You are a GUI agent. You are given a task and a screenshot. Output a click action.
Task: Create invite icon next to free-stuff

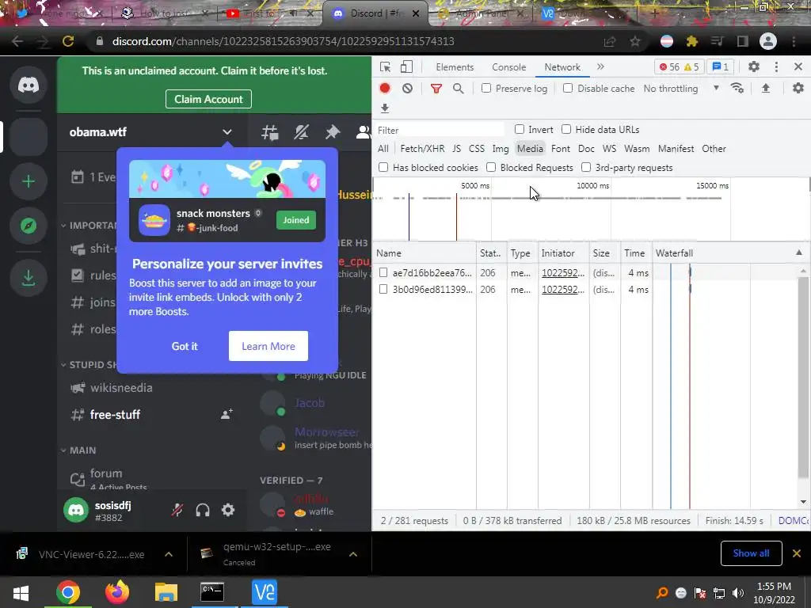click(x=227, y=414)
